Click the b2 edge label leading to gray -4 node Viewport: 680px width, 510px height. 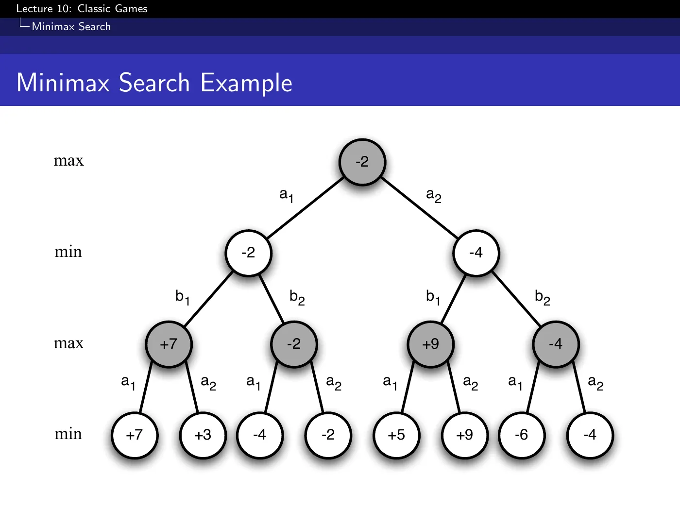[543, 297]
